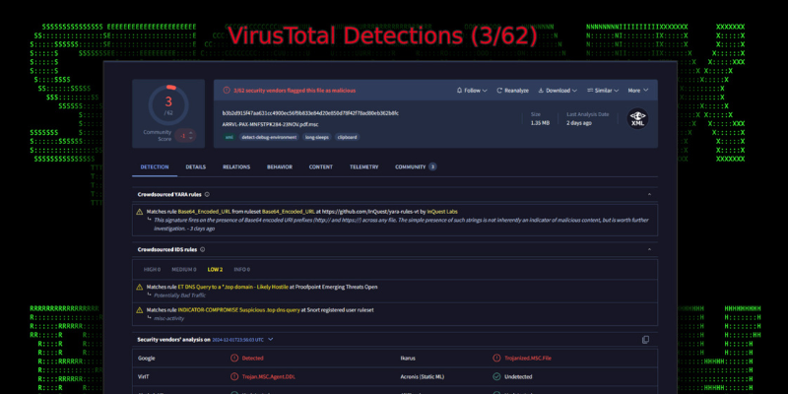Screen dimensions: 788x394
Task: Filter IDS rules by MEDIUM 0
Action: point(184,269)
